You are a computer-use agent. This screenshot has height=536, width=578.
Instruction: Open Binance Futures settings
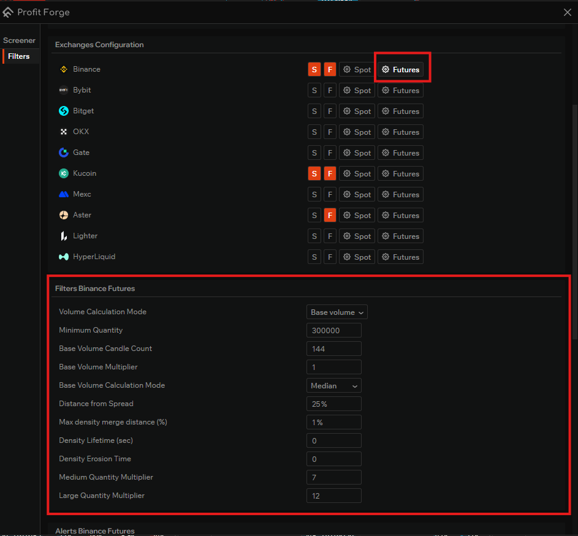(400, 70)
